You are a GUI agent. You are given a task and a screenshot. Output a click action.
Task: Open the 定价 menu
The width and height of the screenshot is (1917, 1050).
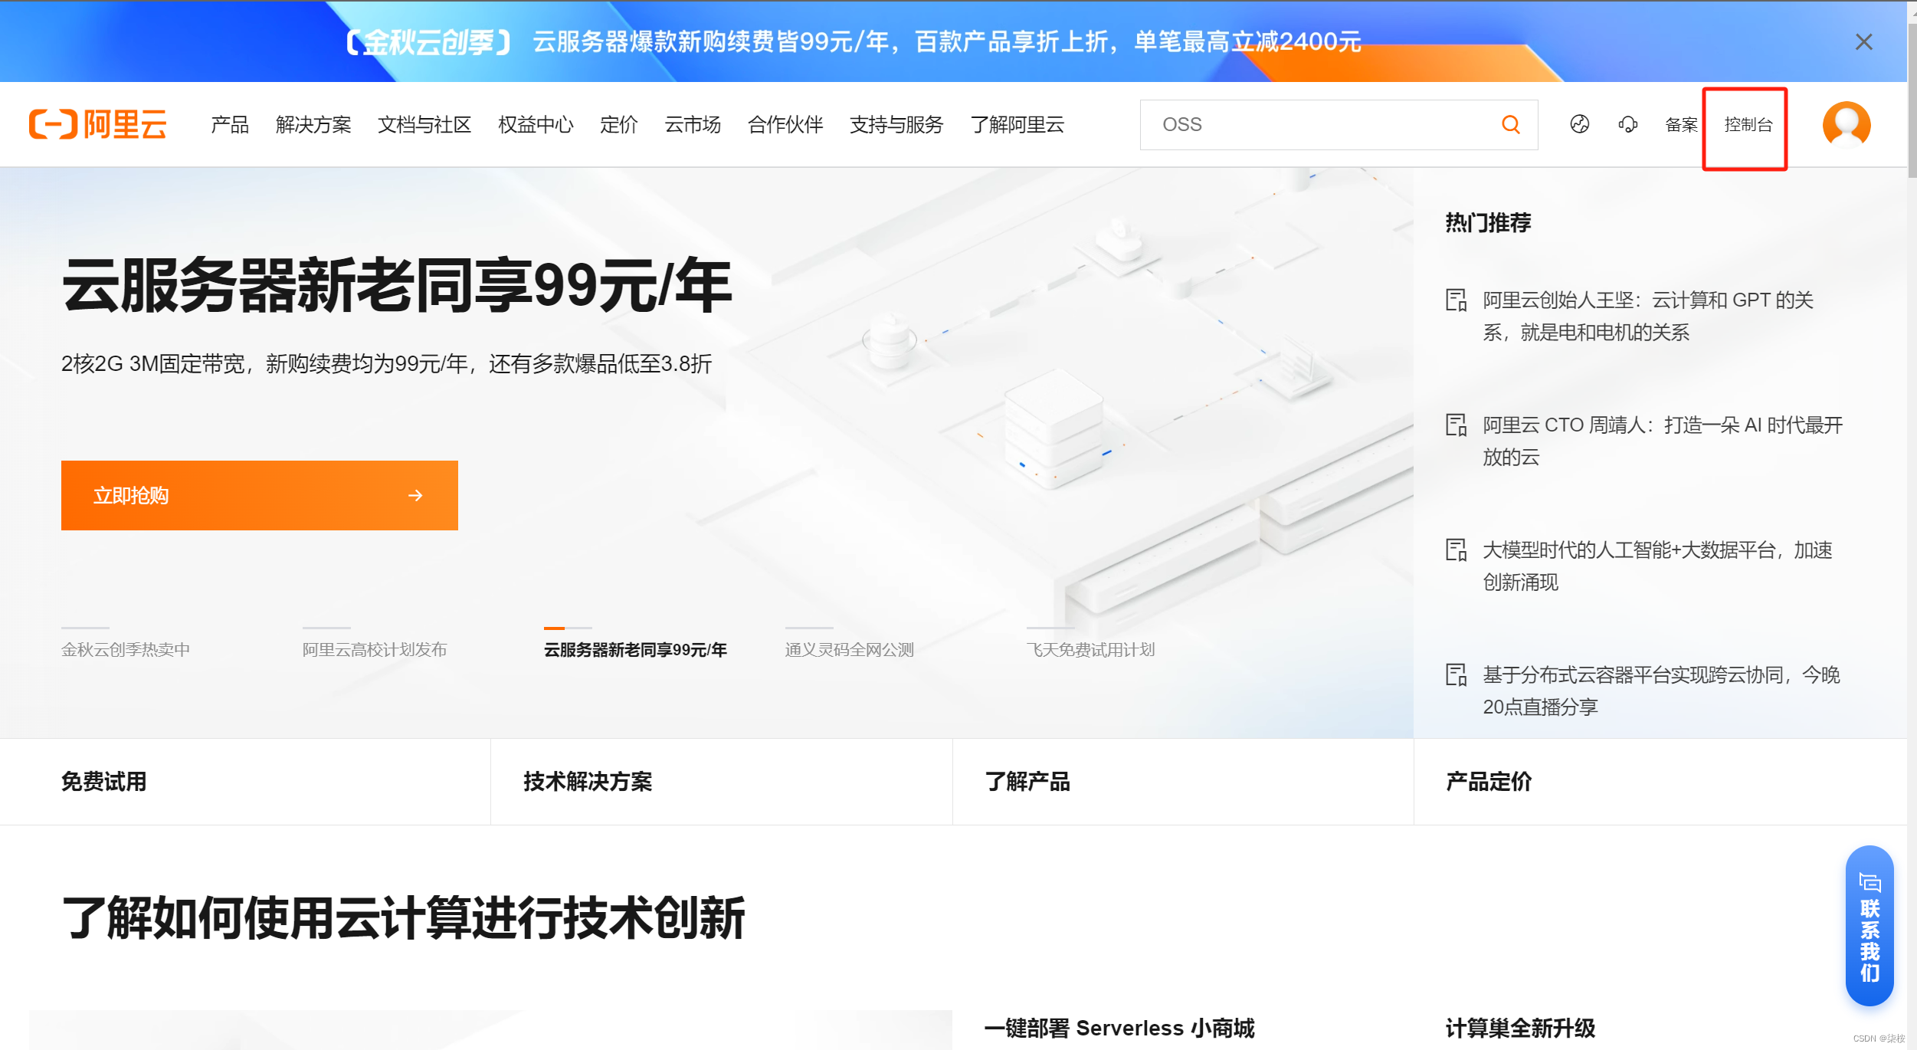point(619,124)
